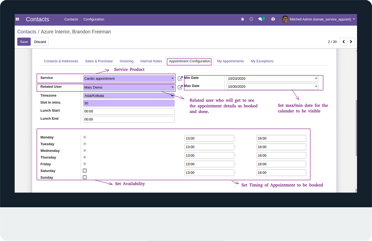Click the Contacts breadcrumb link
372x241 pixels.
pos(27,32)
